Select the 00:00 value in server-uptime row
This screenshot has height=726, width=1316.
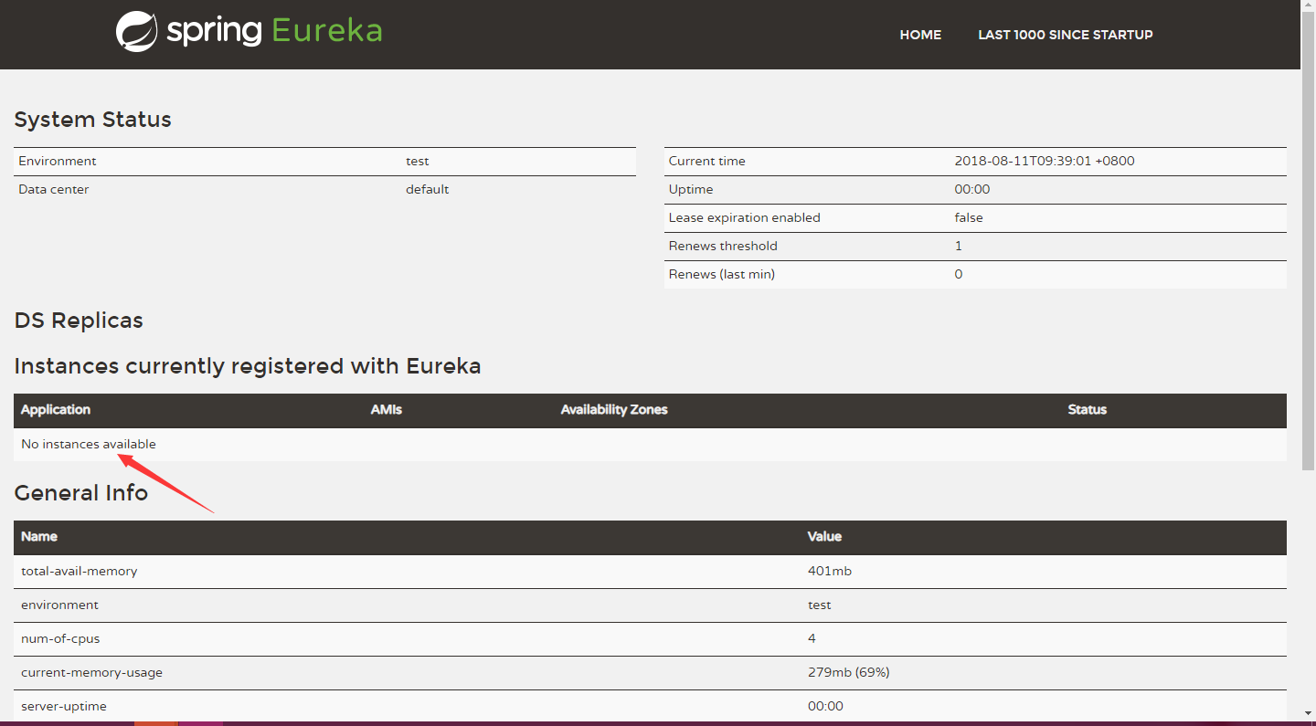click(x=826, y=706)
